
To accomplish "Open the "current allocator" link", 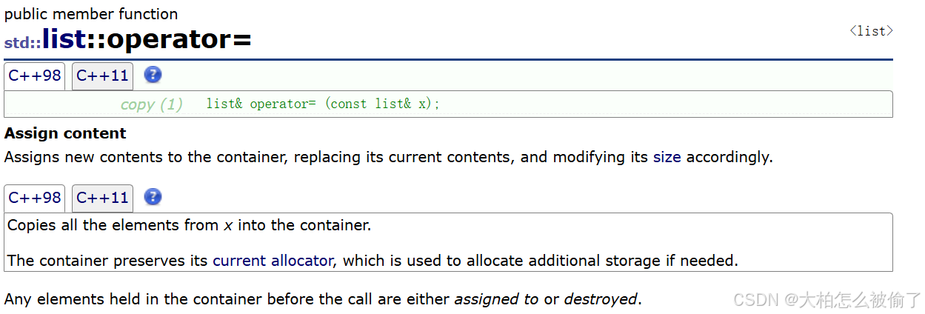I will pos(273,261).
